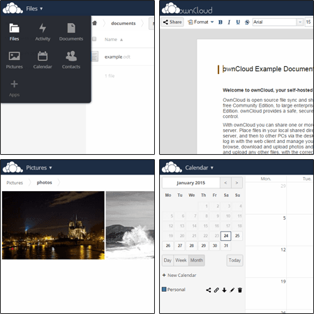Screen dimensions: 314x314
Task: Click documents breadcrumb folder
Action: [124, 23]
